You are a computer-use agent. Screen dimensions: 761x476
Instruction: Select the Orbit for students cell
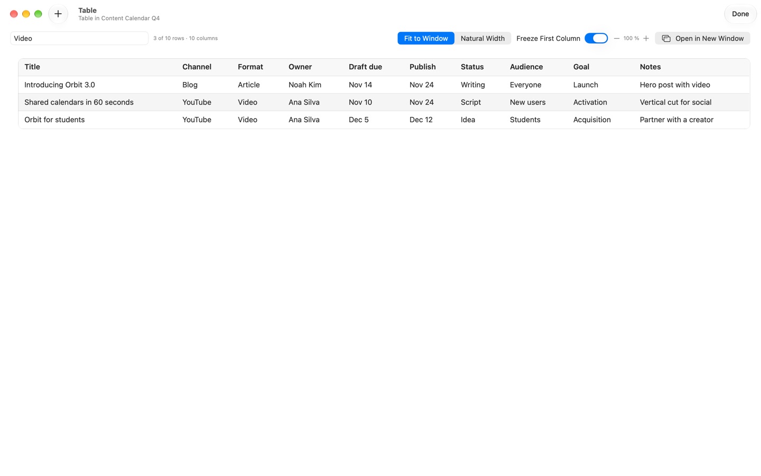tap(54, 120)
